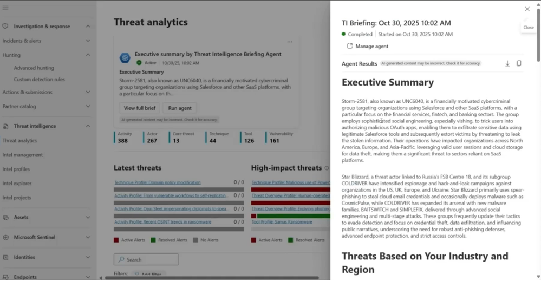The width and height of the screenshot is (541, 281).
Task: Click the info icon beside High-impact threats
Action: [327, 168]
